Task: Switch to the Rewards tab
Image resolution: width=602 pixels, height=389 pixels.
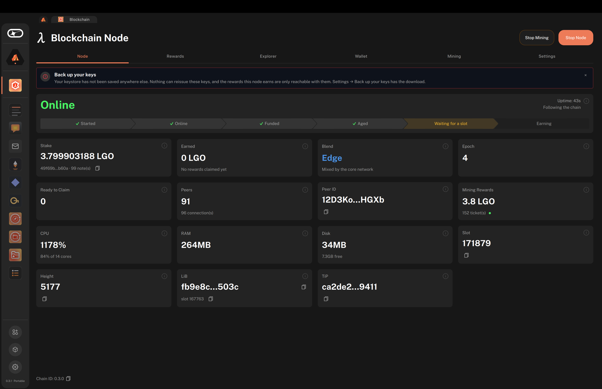Action: pyautogui.click(x=175, y=56)
